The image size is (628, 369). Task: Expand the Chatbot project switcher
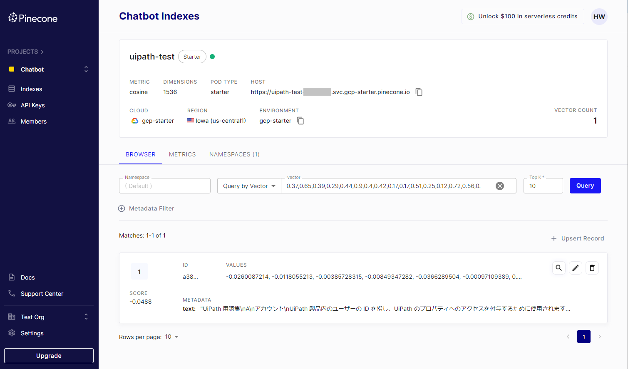pos(86,69)
